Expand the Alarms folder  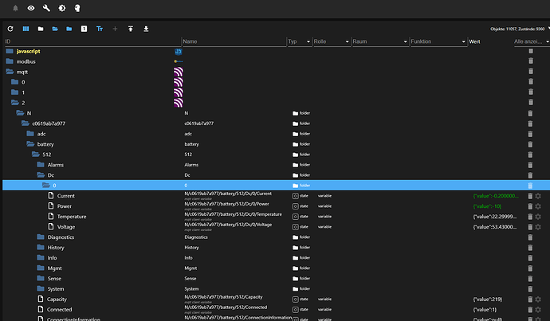click(41, 165)
